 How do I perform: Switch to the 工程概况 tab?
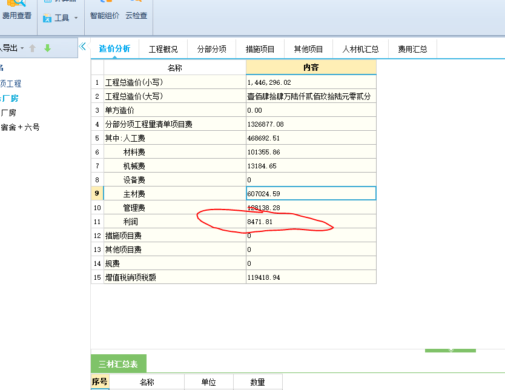tap(163, 49)
